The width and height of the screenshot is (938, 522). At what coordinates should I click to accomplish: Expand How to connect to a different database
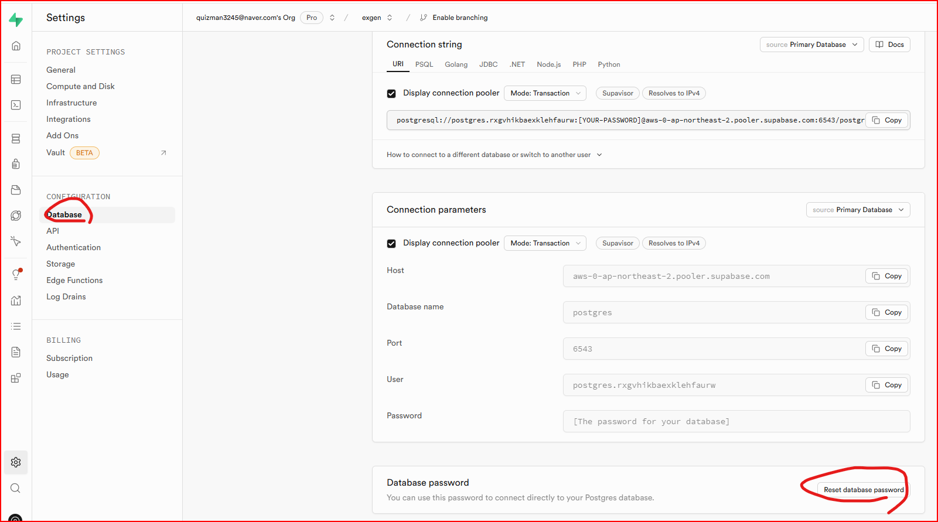click(x=494, y=155)
